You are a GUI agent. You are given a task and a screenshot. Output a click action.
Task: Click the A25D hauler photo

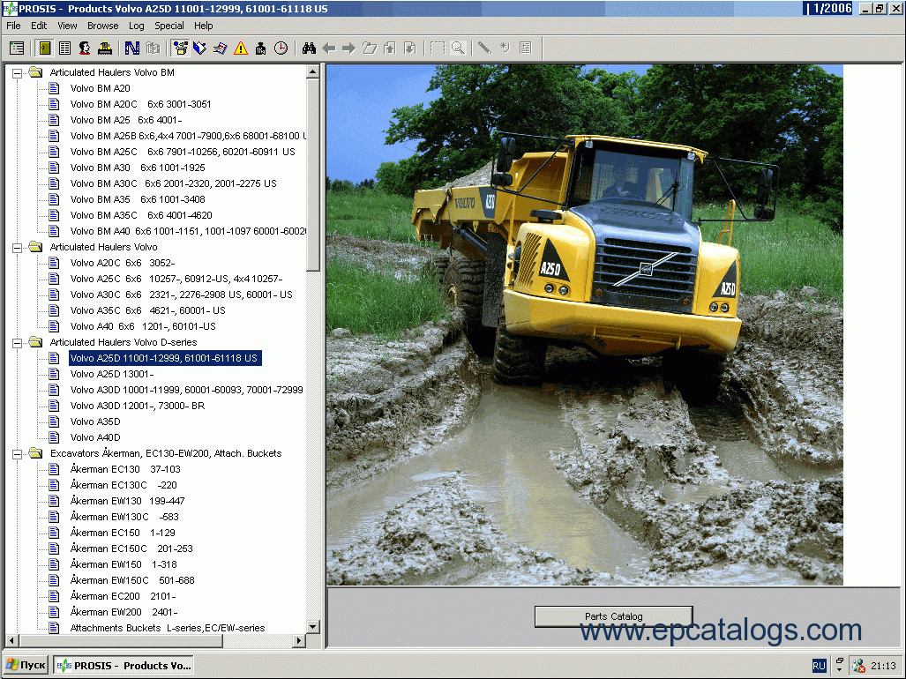point(584,325)
